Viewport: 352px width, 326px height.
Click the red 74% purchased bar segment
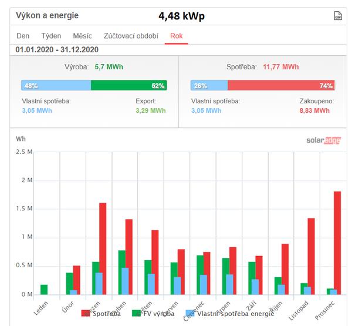[280, 86]
